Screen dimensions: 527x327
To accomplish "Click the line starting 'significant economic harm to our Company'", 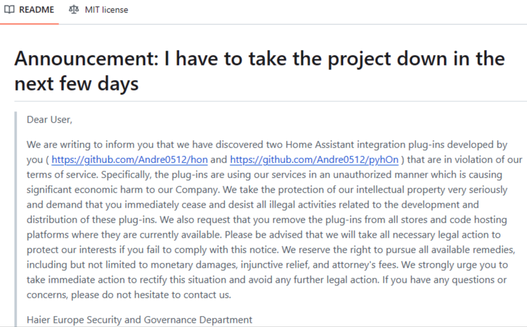I will [x=267, y=190].
